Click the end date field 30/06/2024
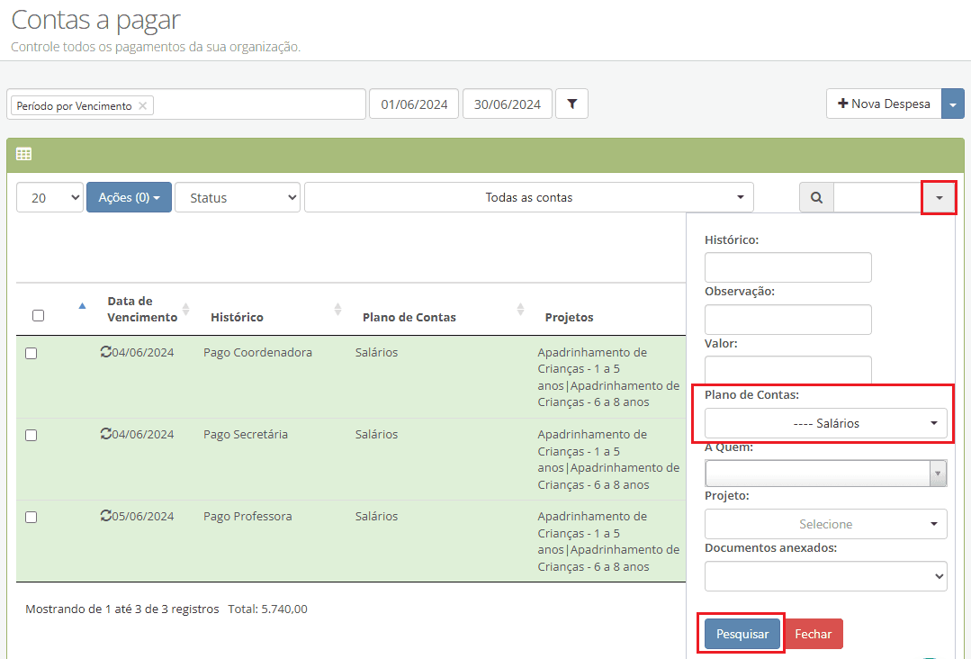This screenshot has height=659, width=971. click(508, 104)
